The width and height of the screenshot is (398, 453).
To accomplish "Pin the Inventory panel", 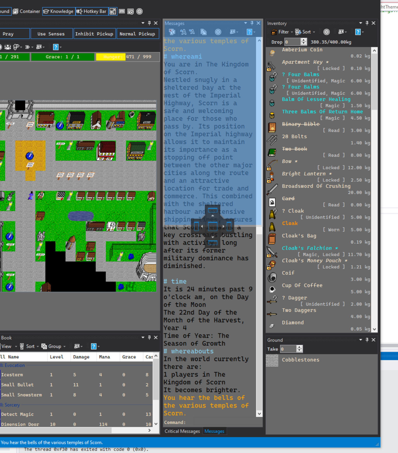I will pyautogui.click(x=367, y=23).
